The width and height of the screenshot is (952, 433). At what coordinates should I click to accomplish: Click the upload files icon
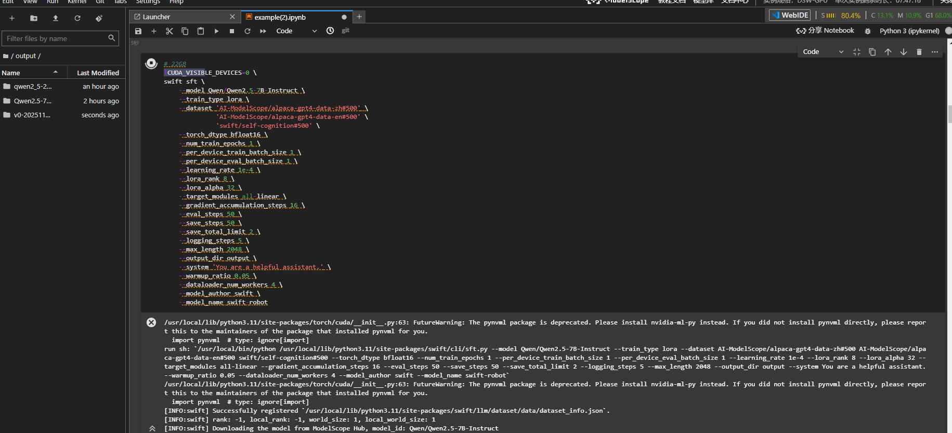coord(56,18)
